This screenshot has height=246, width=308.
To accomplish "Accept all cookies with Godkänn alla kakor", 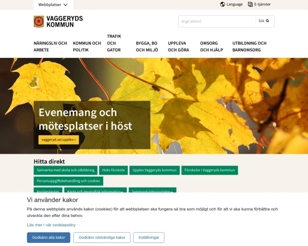I will tap(49, 237).
